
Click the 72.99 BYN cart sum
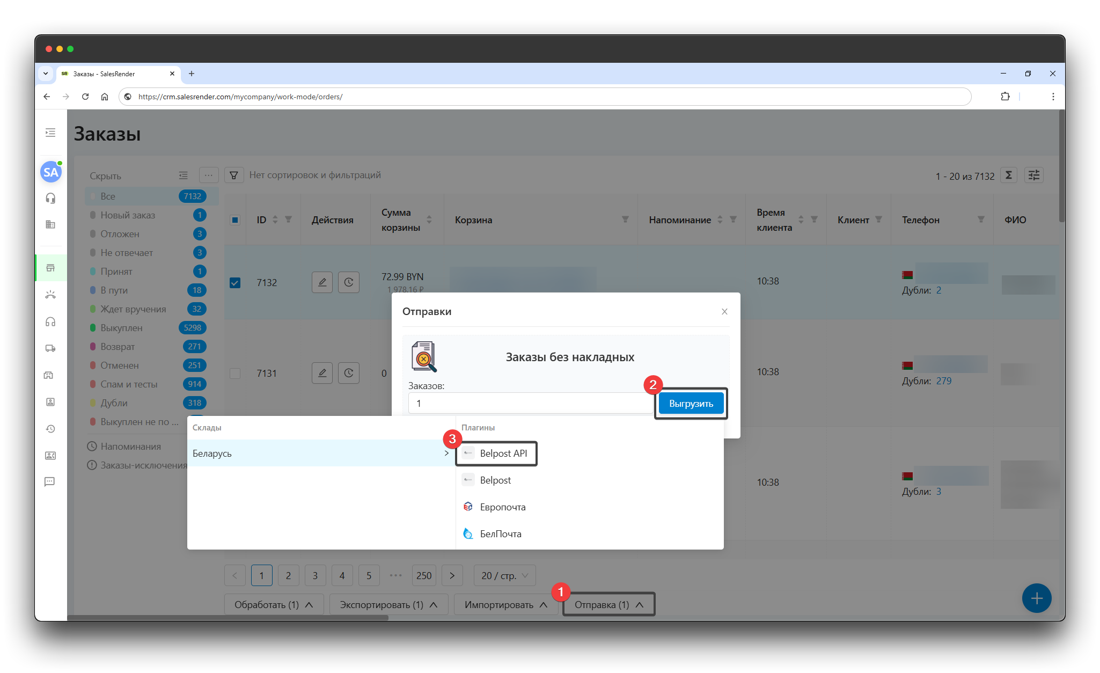[x=402, y=276]
